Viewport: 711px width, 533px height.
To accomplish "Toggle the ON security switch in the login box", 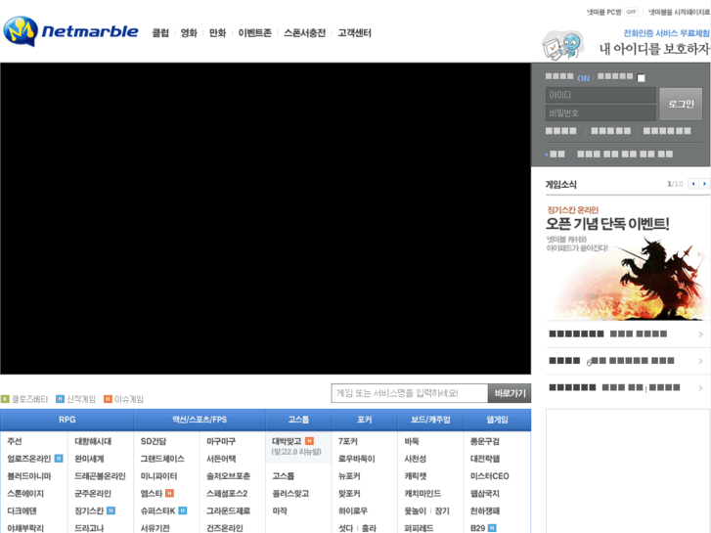I will coord(583,78).
